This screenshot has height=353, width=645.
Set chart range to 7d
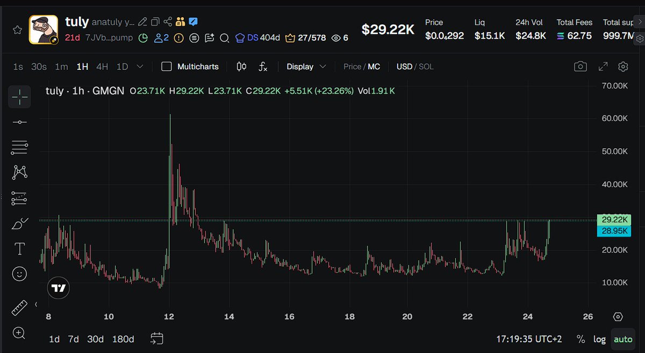coord(73,339)
